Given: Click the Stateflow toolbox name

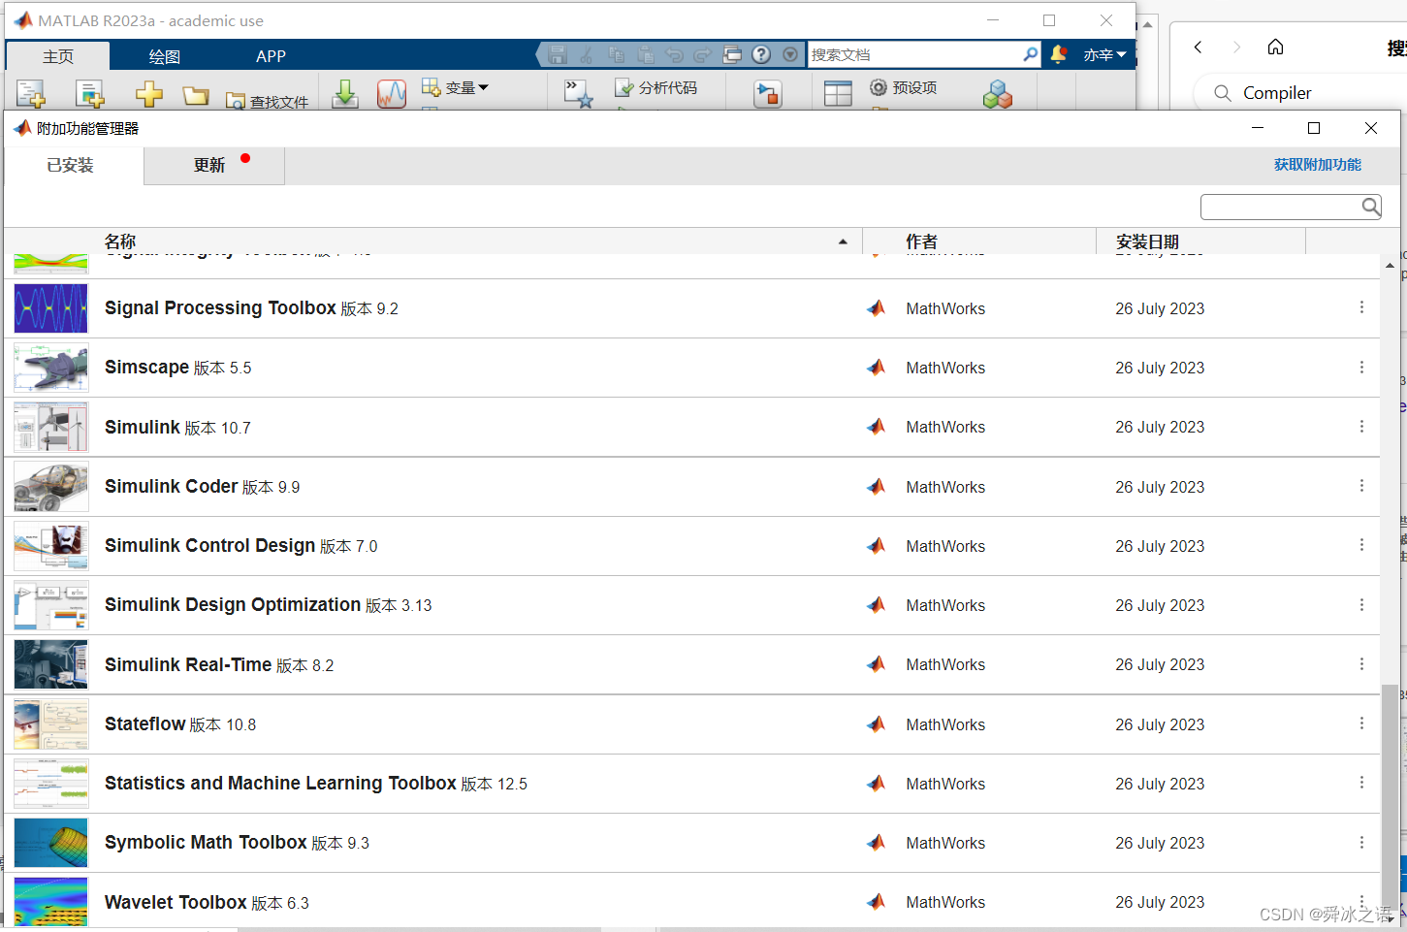Looking at the screenshot, I should pos(144,723).
